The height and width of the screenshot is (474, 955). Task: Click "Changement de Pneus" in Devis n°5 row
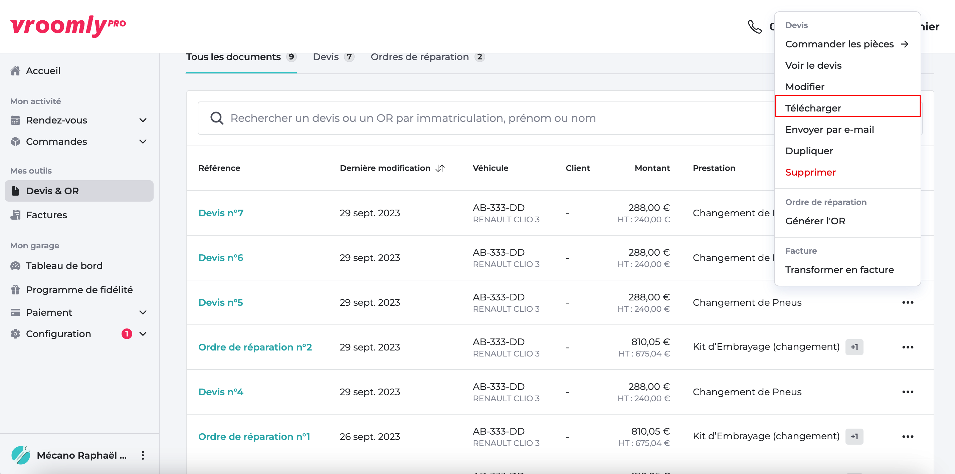pyautogui.click(x=747, y=302)
